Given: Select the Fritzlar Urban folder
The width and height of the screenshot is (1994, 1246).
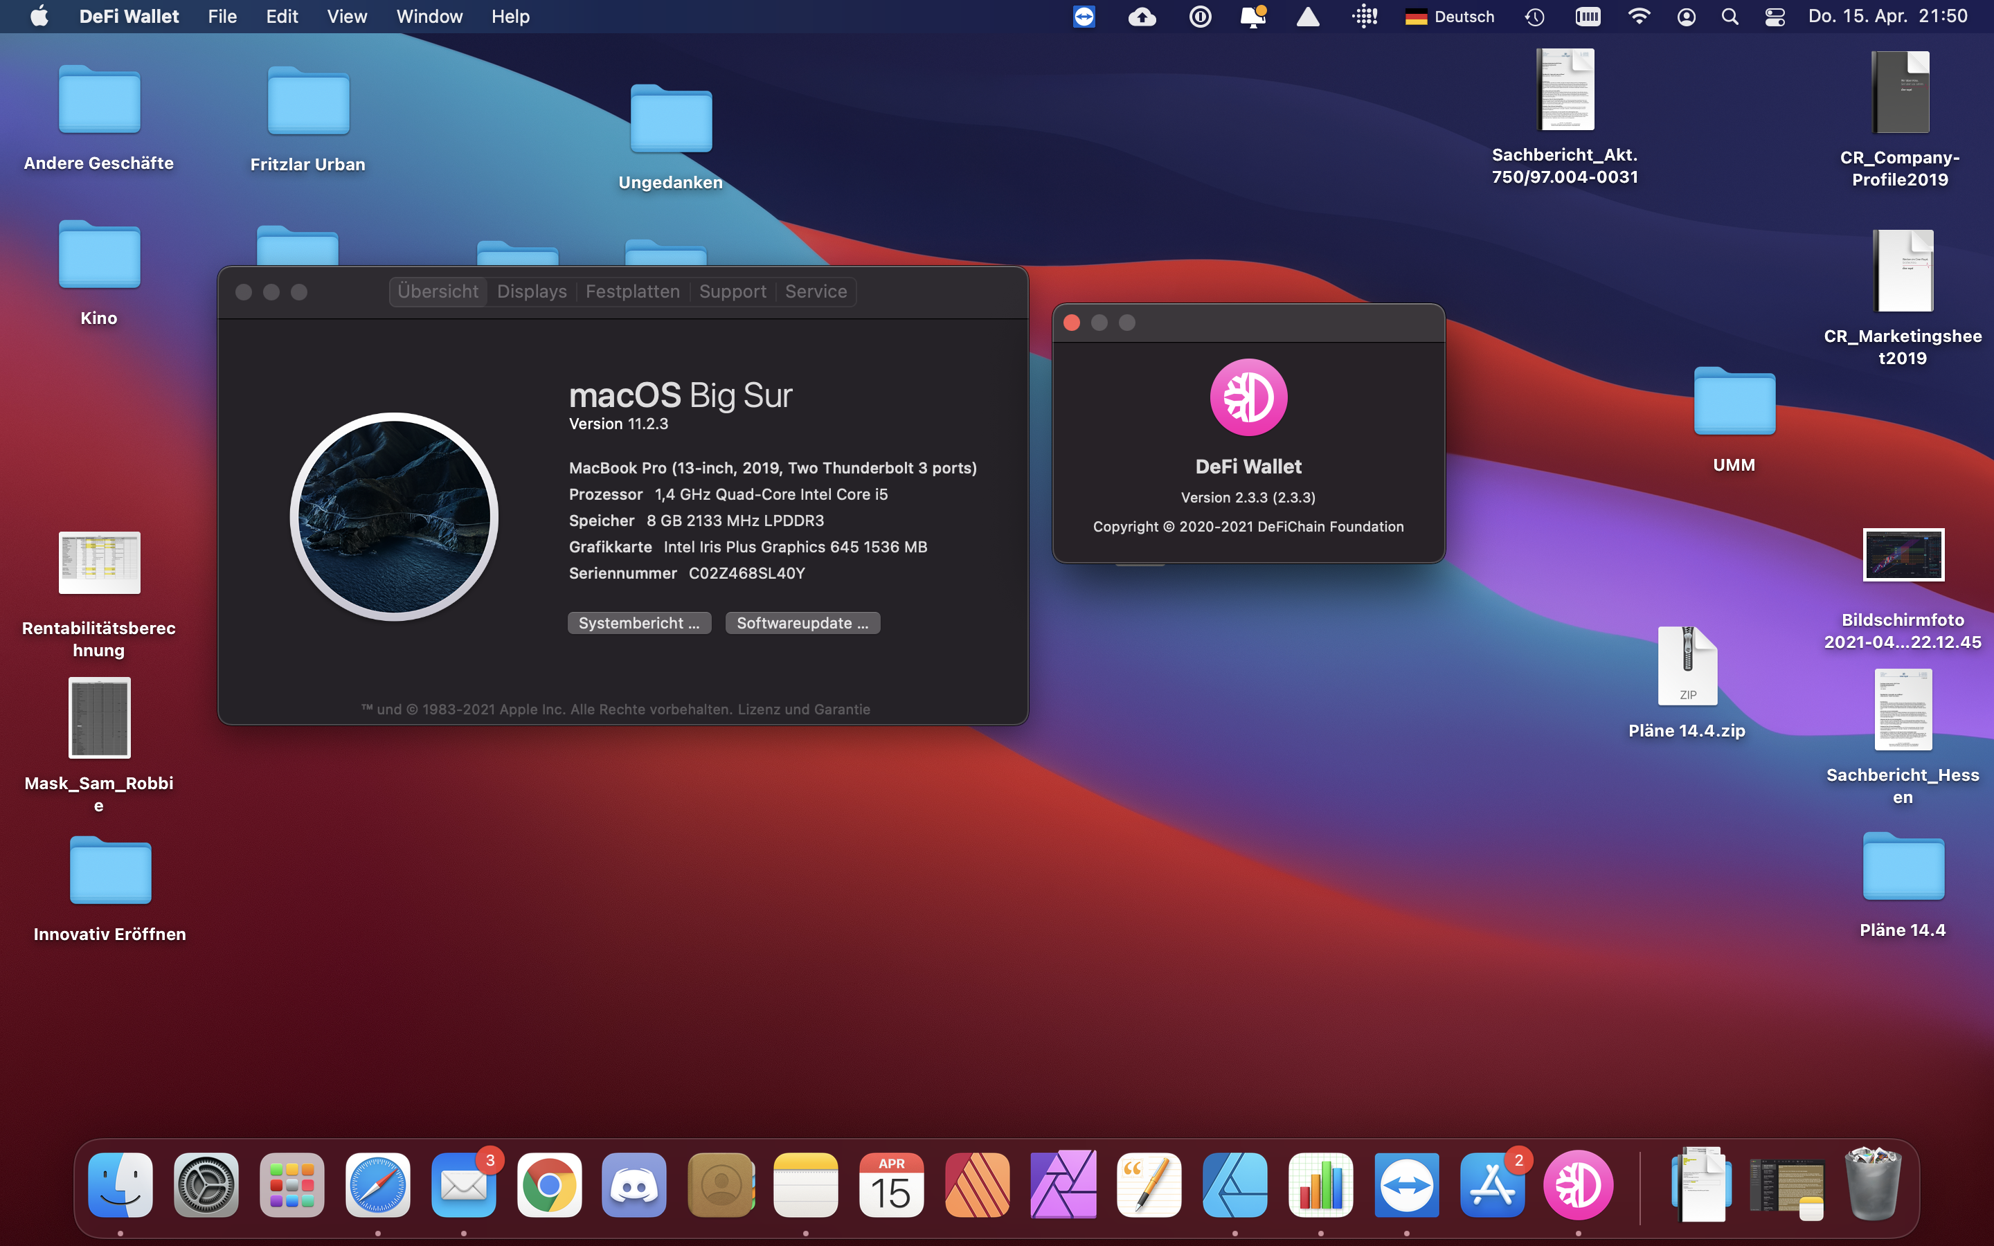Looking at the screenshot, I should 308,100.
